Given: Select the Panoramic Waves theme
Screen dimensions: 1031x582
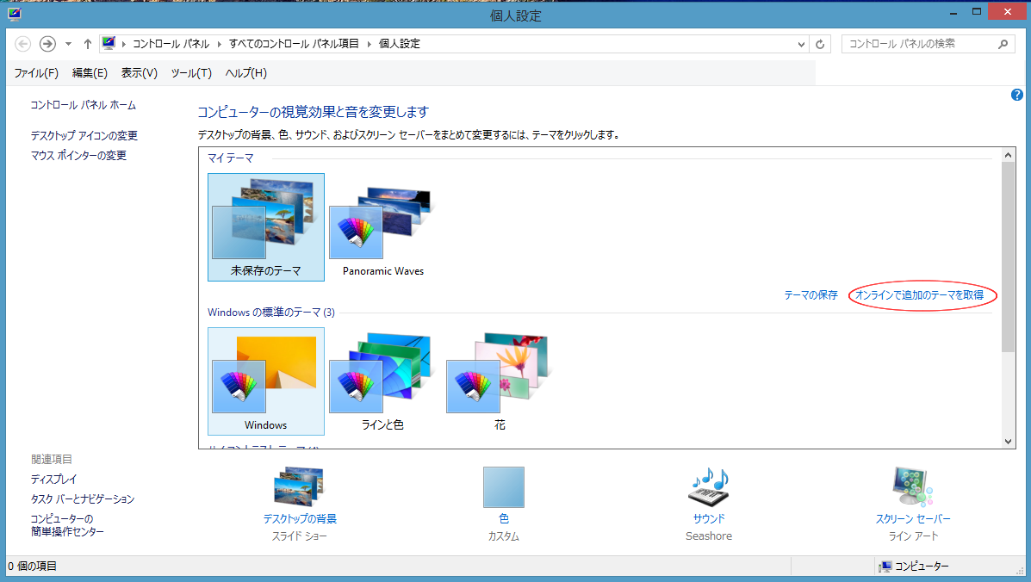Looking at the screenshot, I should (x=382, y=227).
